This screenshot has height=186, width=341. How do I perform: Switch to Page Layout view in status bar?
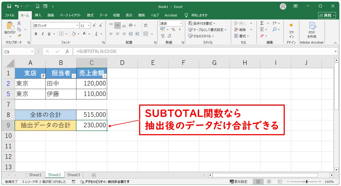point(269,182)
